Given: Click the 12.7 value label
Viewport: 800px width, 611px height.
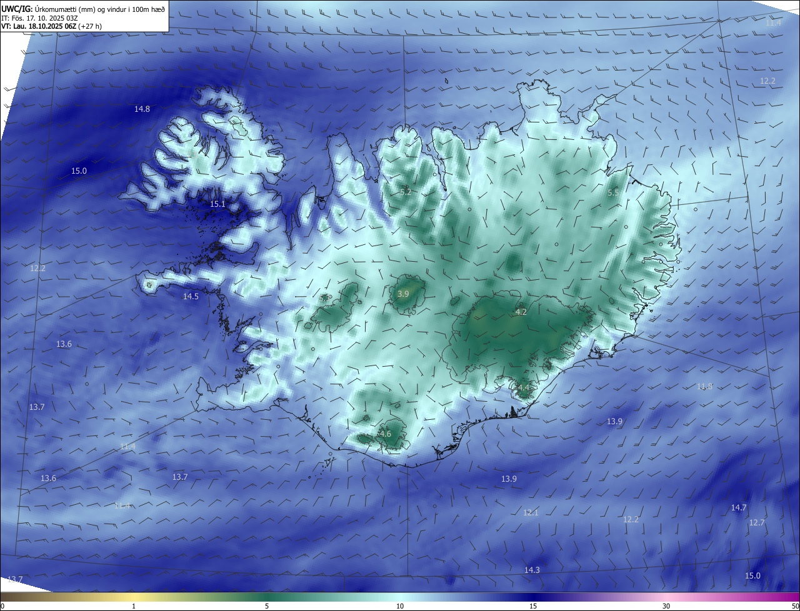Looking at the screenshot, I should coord(757,523).
